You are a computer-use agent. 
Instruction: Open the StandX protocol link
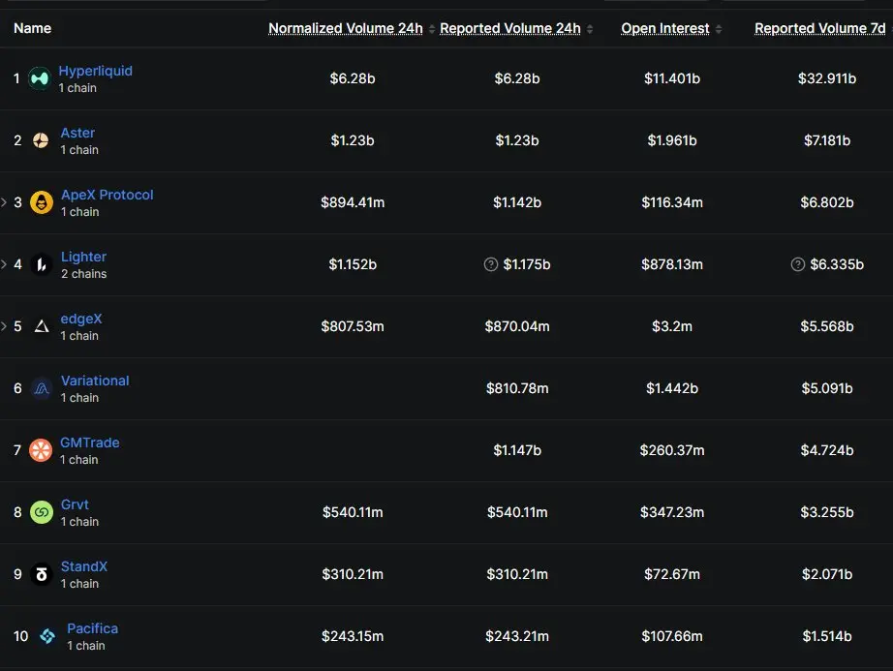coord(84,566)
